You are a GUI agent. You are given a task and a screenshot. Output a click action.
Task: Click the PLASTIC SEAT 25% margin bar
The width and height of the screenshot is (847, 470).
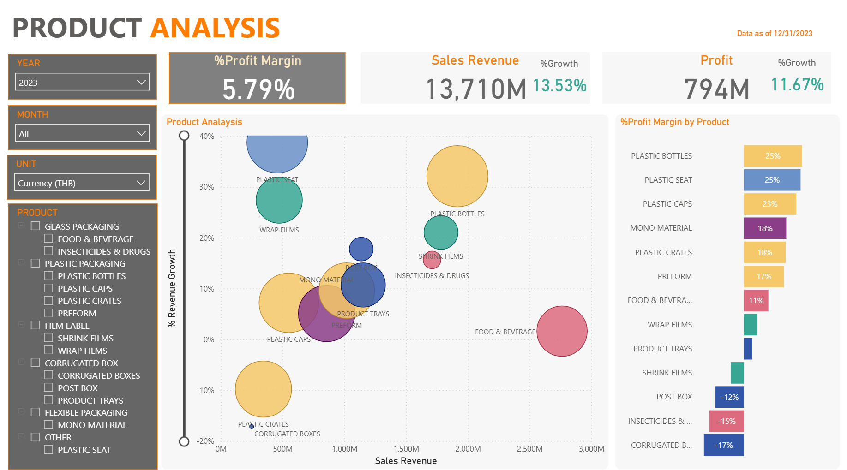[772, 180]
